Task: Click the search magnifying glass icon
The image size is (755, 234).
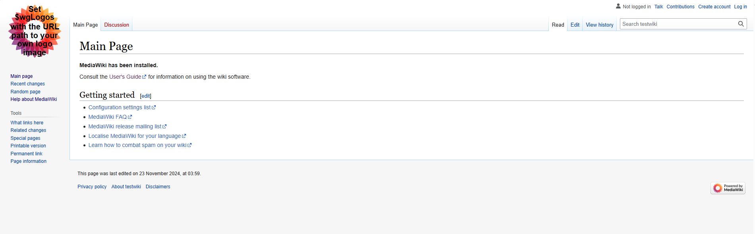Action: pos(741,24)
